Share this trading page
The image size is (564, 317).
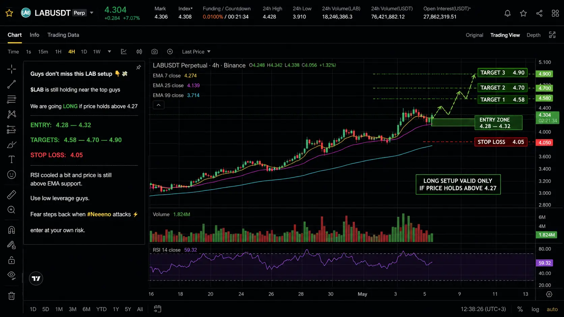pos(539,13)
